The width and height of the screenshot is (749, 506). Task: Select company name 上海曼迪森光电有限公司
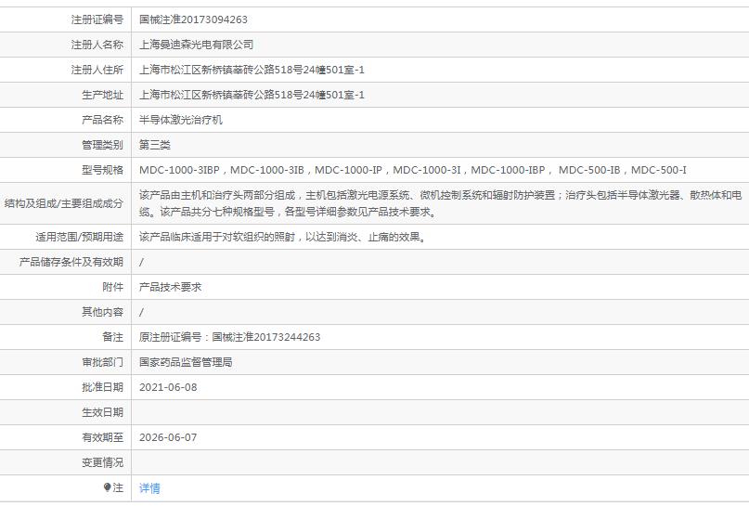point(196,45)
